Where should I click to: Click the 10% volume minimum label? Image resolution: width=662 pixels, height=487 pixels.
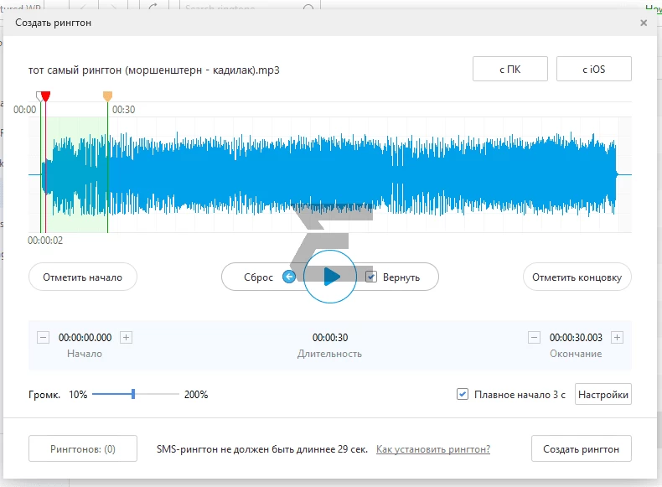(x=78, y=395)
